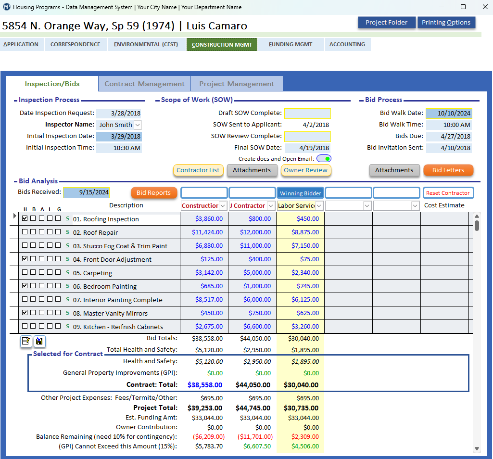Viewport: 493px width, 459px height.
Task: Check H checkbox for 02. Roof Repair
Action: (25, 232)
